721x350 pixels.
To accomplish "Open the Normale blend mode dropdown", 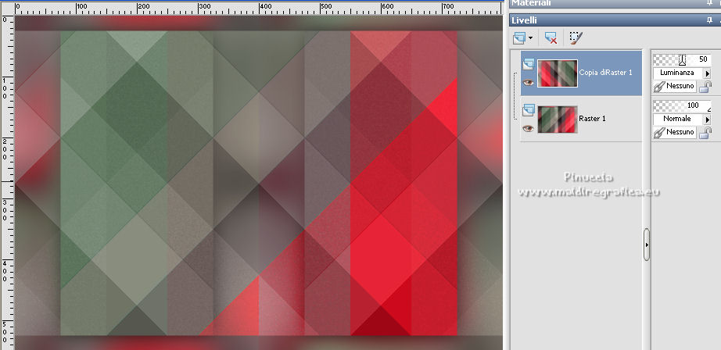I will point(707,119).
